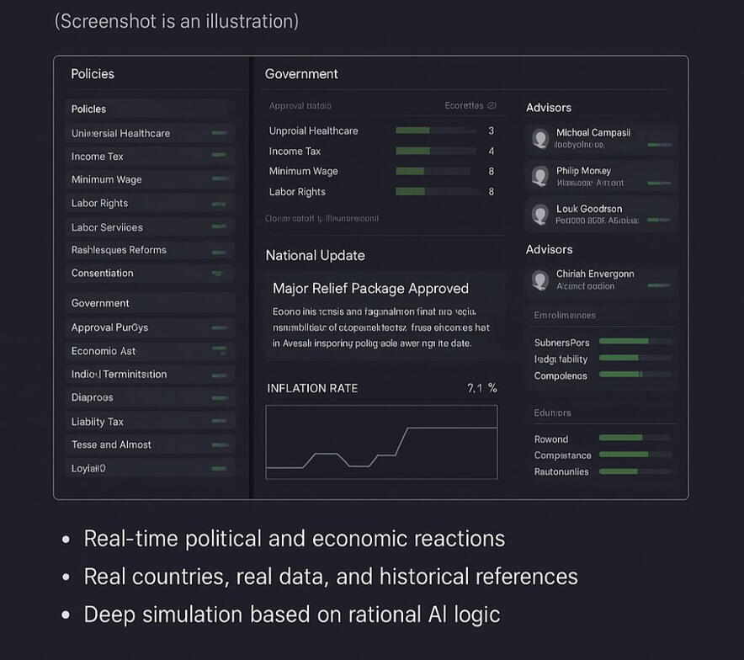
Task: Toggle the Income Tex policy indicator
Action: click(220, 156)
